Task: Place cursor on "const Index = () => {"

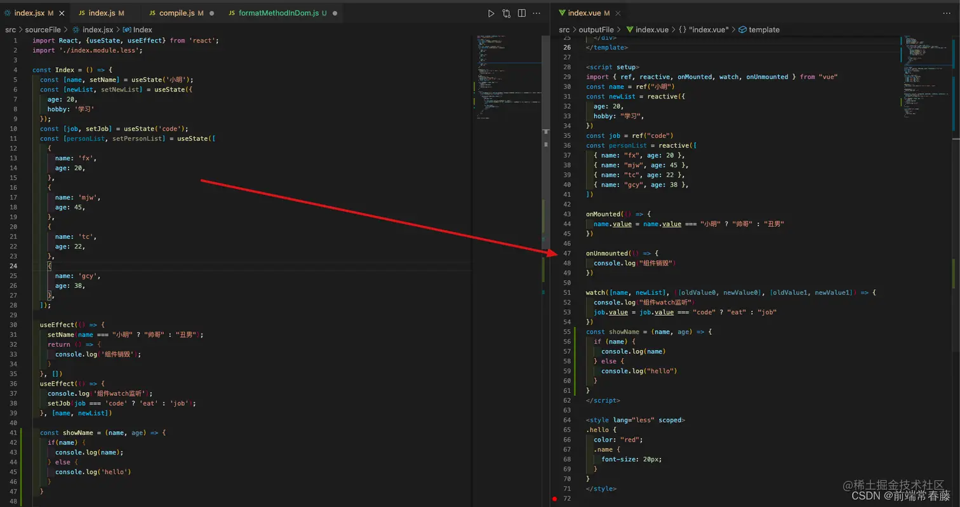Action: tap(72, 70)
